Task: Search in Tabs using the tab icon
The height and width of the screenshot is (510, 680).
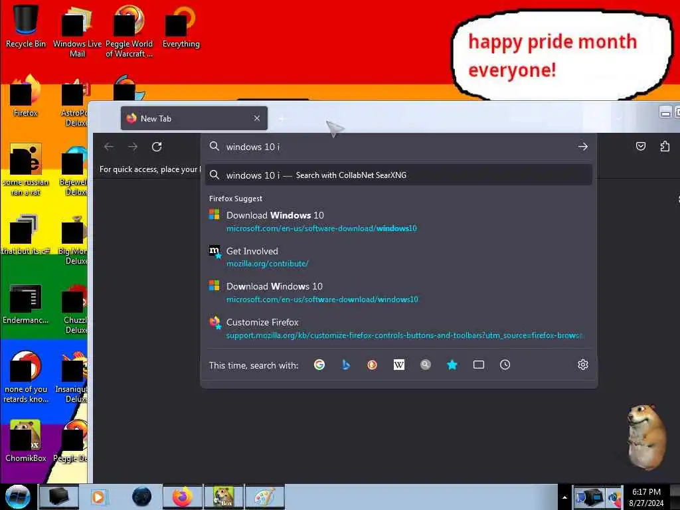Action: (x=478, y=365)
